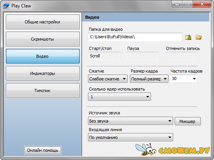The height and width of the screenshot is (160, 214).
Task: Expand the Сжатие dropdown
Action: (108, 79)
